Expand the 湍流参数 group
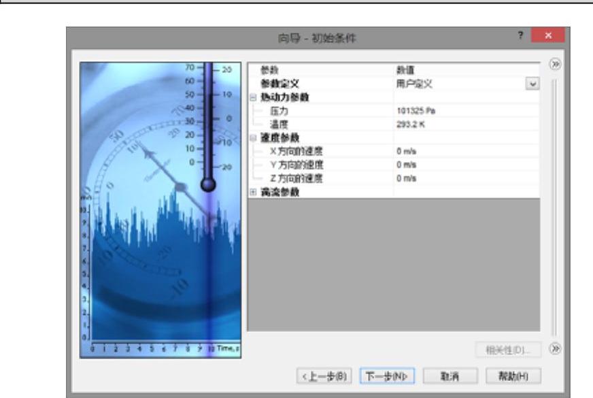Image resolution: width=593 pixels, height=398 pixels. click(253, 192)
